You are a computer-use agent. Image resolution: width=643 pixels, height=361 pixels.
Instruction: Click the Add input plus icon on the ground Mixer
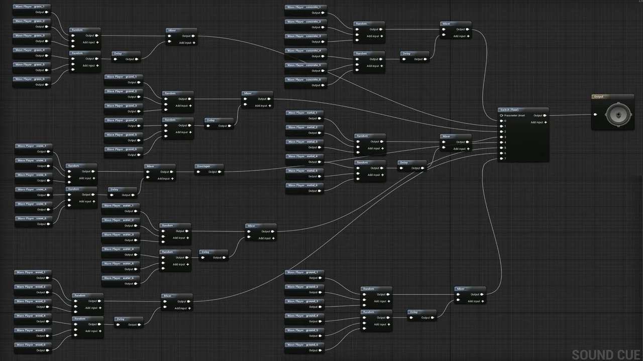click(483, 301)
